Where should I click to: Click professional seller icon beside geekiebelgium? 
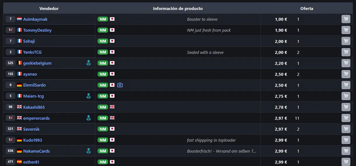[x=89, y=63]
